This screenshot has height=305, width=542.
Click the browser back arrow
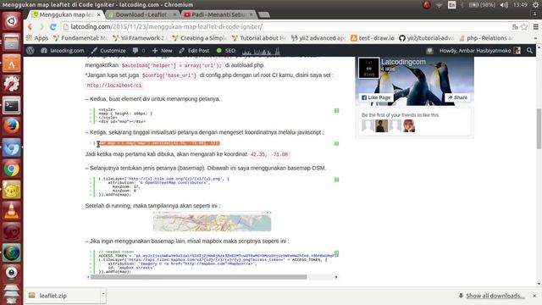[x=30, y=26]
